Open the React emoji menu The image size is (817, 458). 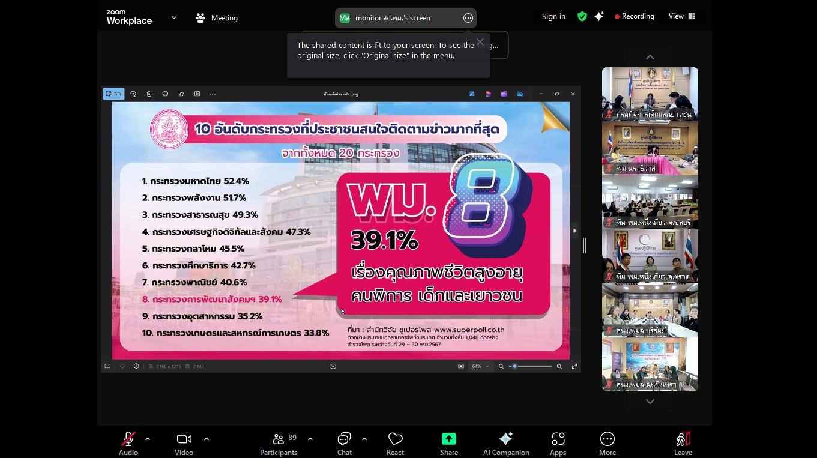click(x=395, y=443)
